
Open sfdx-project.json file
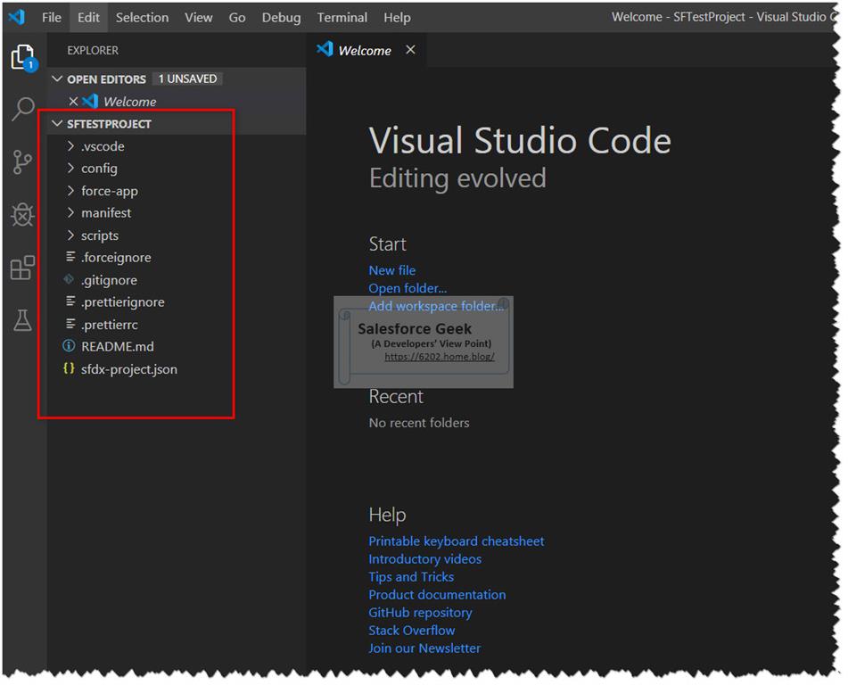(x=128, y=369)
